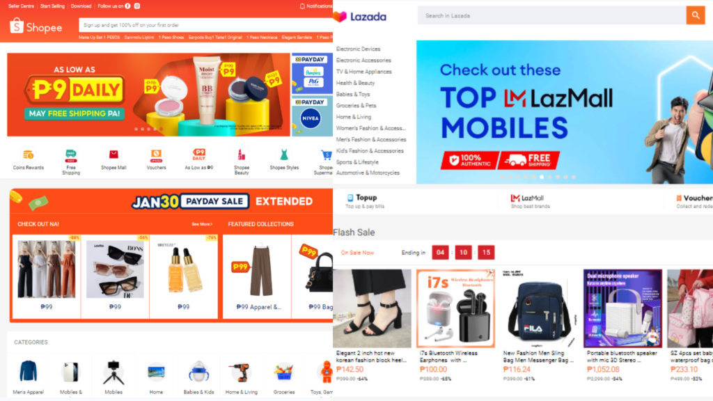This screenshot has height=401, width=713.
Task: Click the Lazada orange search button
Action: pyautogui.click(x=696, y=15)
